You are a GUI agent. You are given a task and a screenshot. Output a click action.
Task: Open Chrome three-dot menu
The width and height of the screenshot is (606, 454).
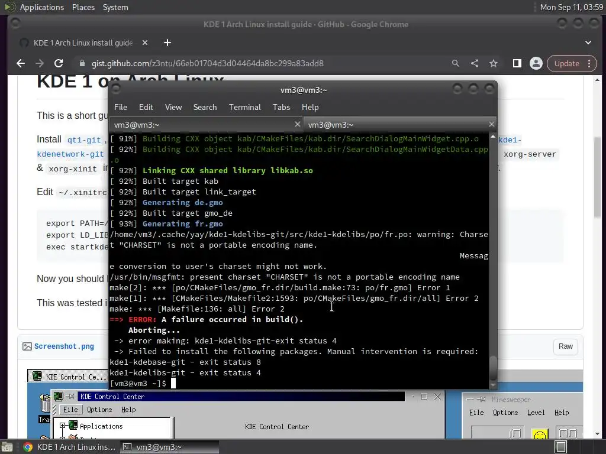point(589,63)
